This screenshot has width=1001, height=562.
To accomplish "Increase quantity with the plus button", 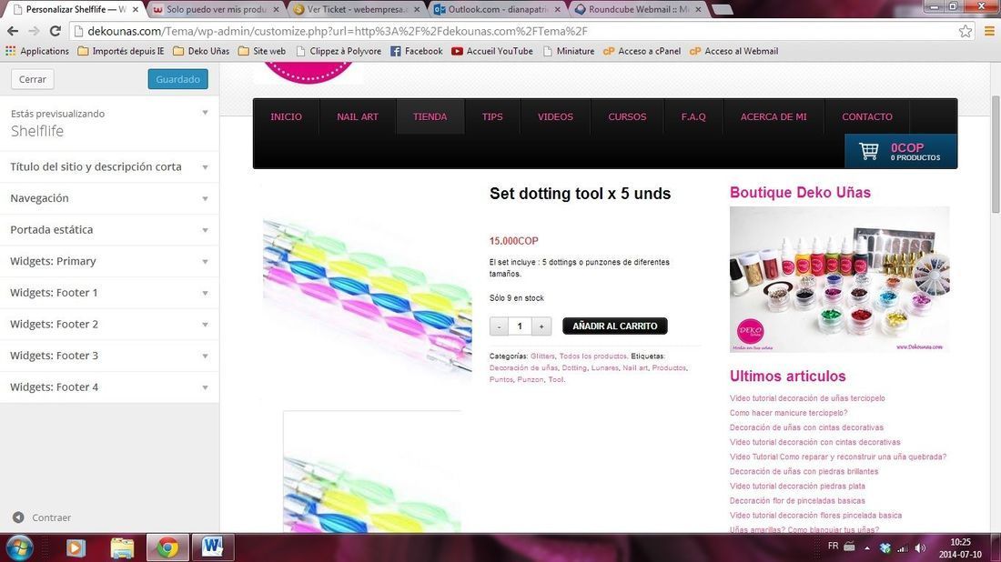I will pyautogui.click(x=541, y=326).
